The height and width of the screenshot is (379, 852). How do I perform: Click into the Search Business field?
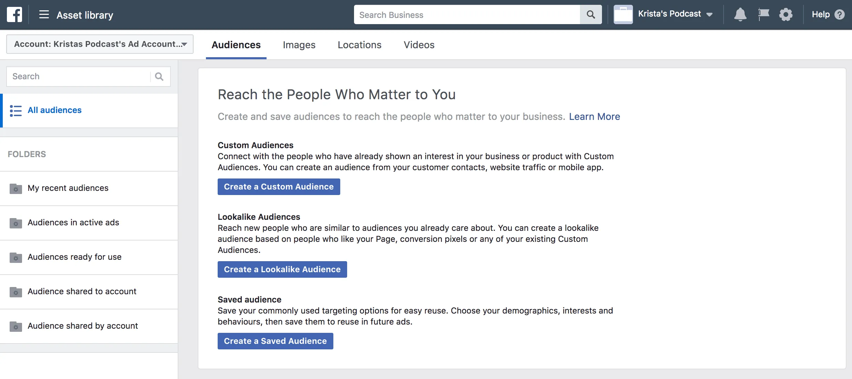pyautogui.click(x=467, y=14)
